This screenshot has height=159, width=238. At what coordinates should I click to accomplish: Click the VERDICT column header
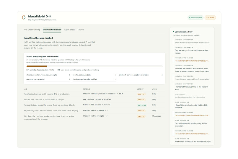point(140,89)
